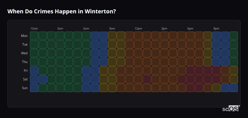Click the Thursday 12pm orange cell
This screenshot has height=118, width=248.
click(138, 62)
